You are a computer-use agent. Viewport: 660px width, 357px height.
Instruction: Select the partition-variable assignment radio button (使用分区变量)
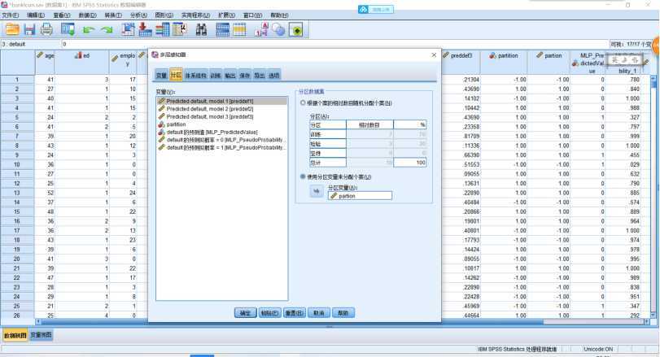coord(303,176)
